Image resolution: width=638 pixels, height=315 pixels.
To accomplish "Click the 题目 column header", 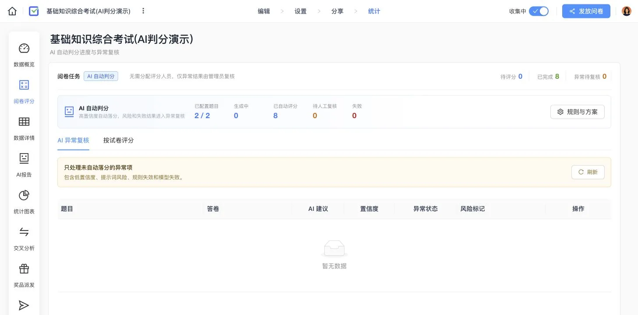I will [x=67, y=209].
